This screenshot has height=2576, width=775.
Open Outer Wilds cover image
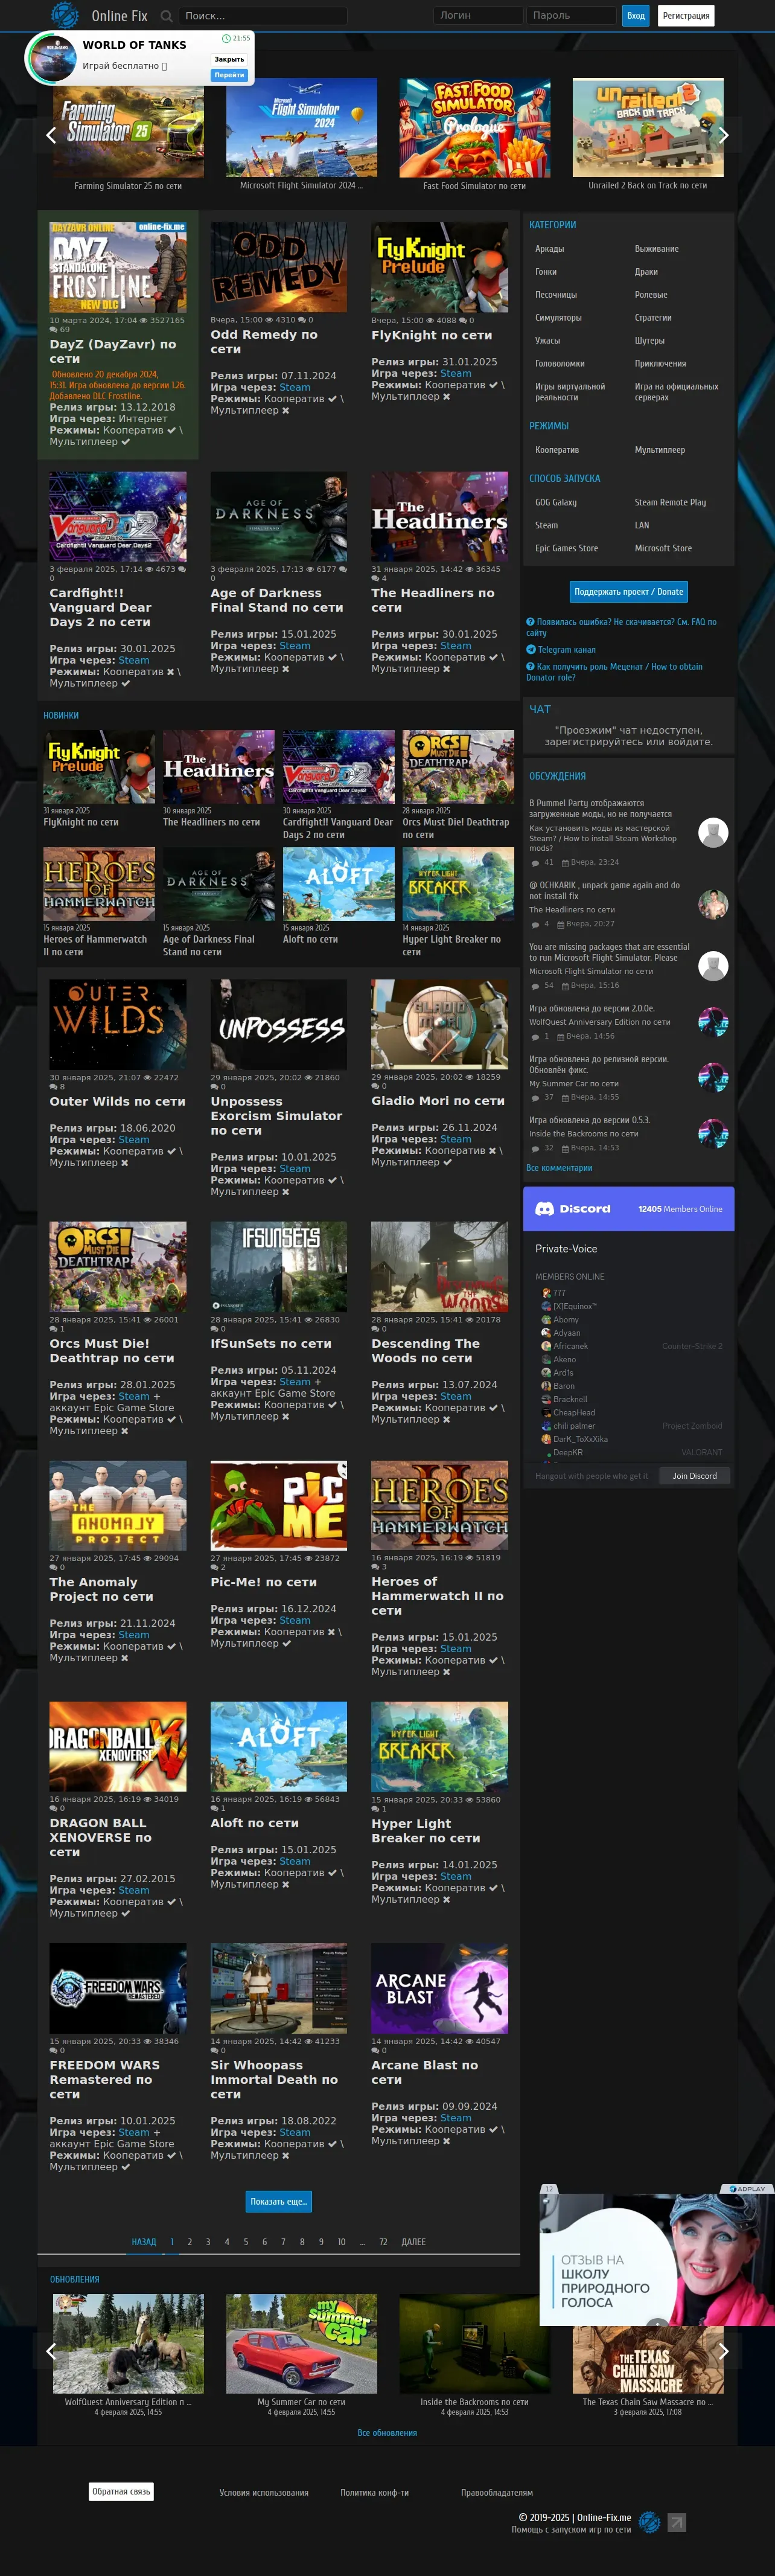coord(118,1024)
